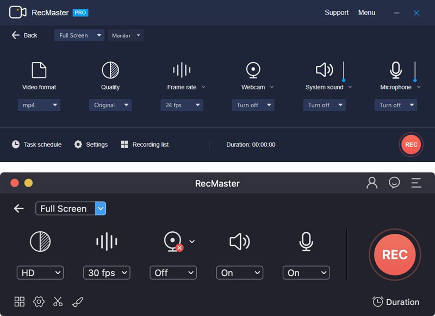Open the Recording list grid icon
The image size is (435, 316).
pos(125,144)
